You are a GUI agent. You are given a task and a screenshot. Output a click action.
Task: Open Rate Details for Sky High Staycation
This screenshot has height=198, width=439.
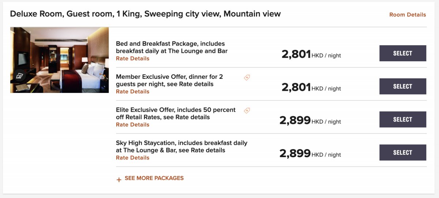coord(132,158)
